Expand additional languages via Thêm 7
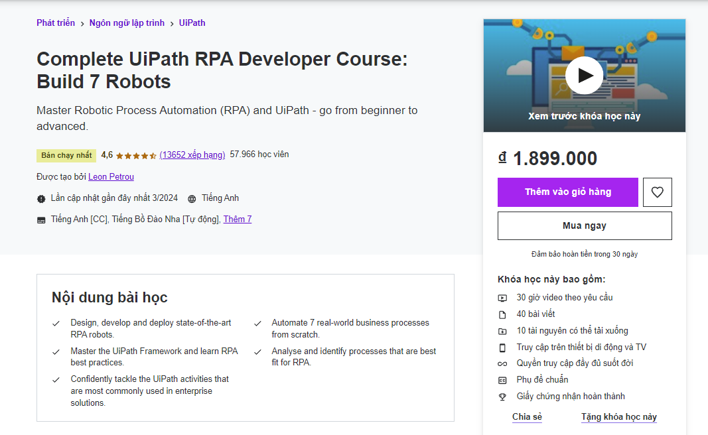708x435 pixels. tap(237, 219)
